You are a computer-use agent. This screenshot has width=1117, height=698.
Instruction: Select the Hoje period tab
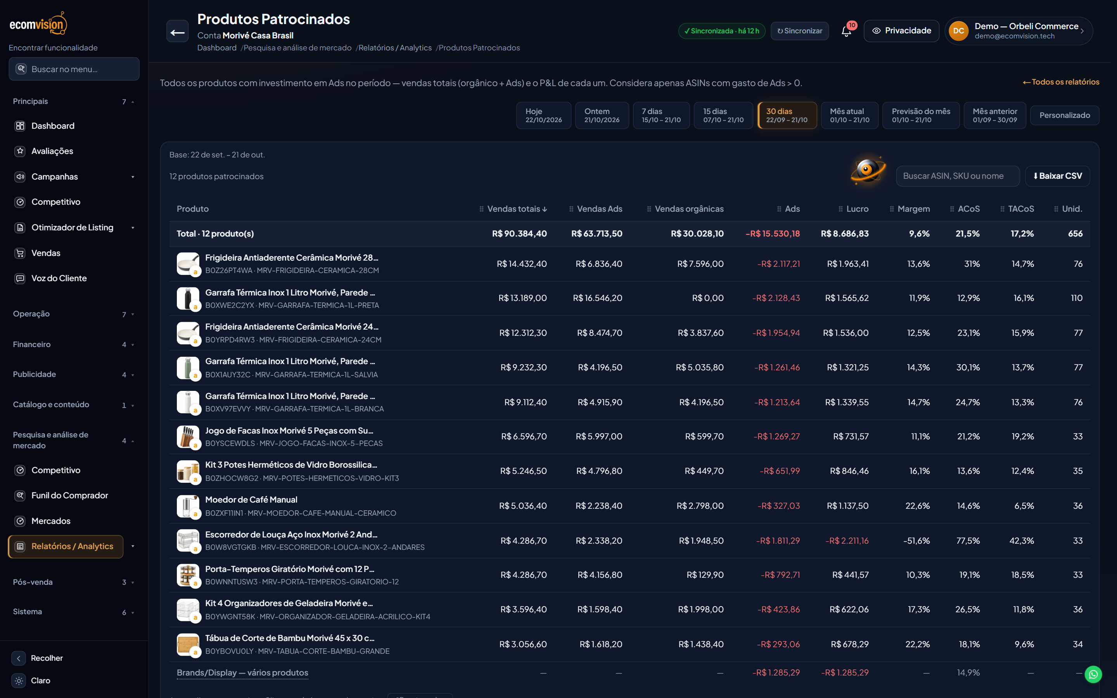point(543,116)
